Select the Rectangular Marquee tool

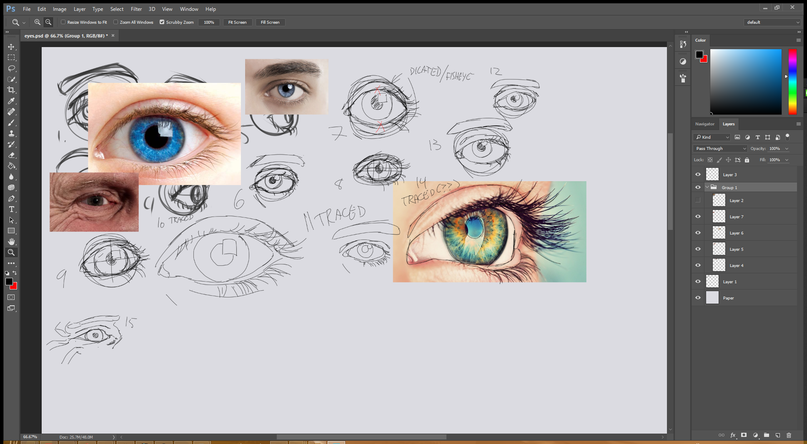11,57
